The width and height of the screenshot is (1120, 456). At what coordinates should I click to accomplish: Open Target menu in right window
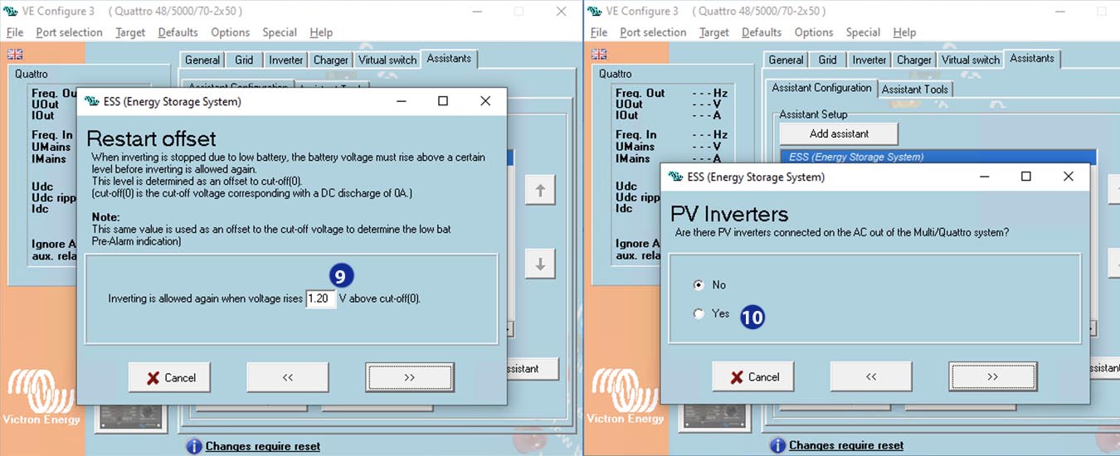coord(714,32)
